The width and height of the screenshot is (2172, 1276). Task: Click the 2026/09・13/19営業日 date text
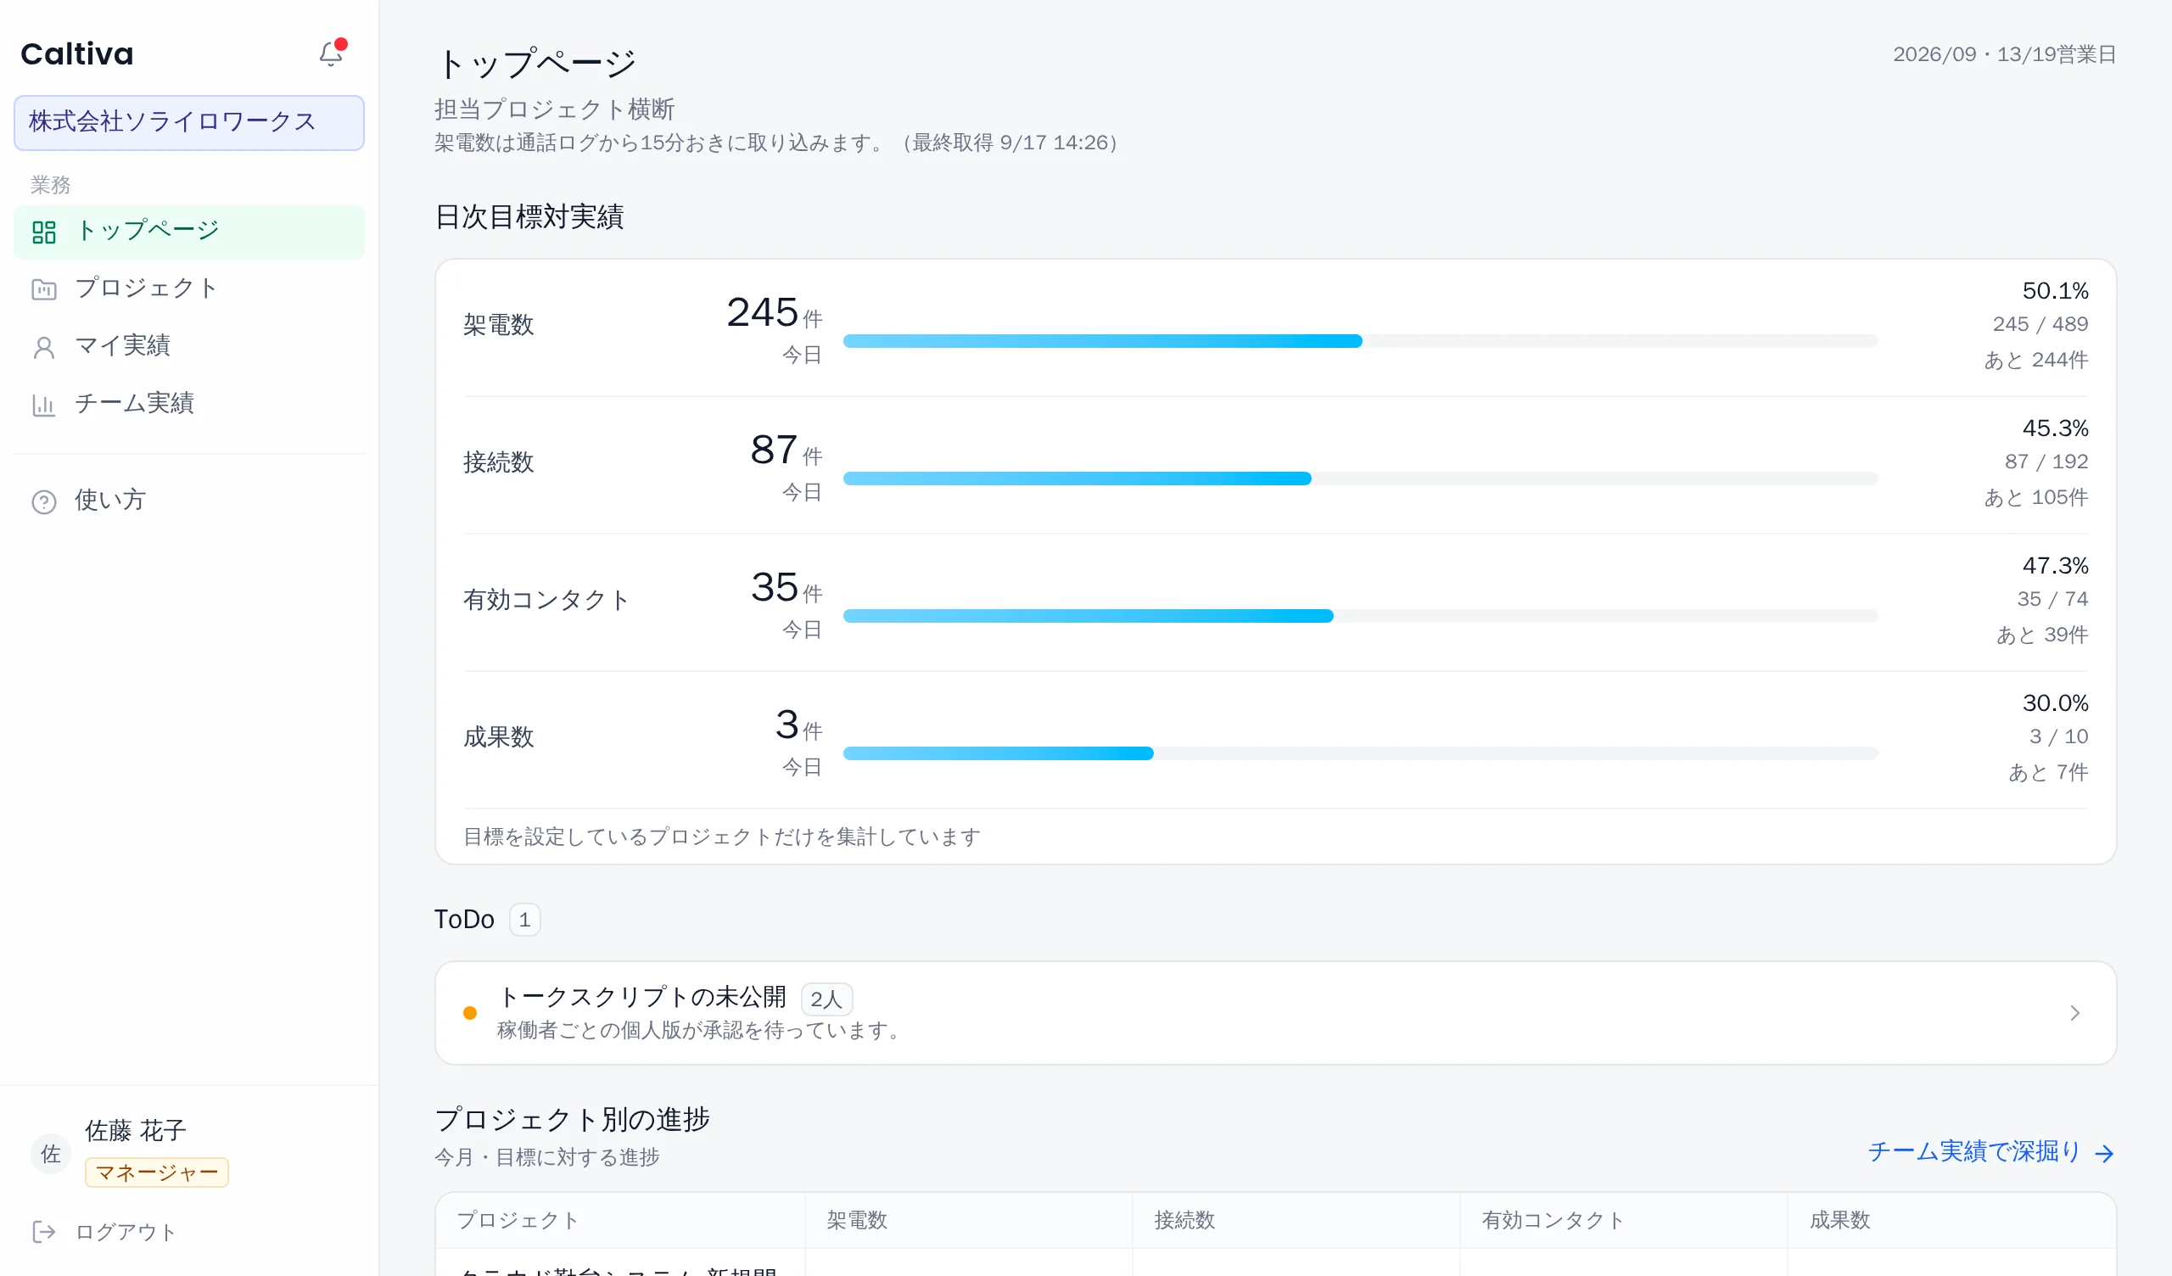(2005, 54)
